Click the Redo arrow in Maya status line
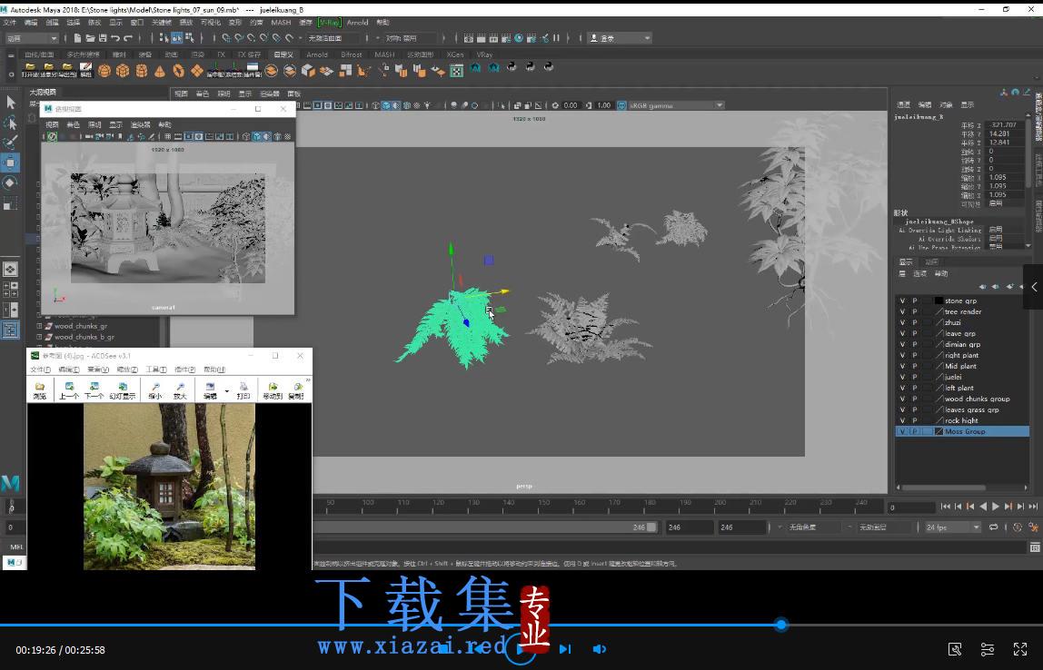Image resolution: width=1043 pixels, height=670 pixels. (x=128, y=38)
